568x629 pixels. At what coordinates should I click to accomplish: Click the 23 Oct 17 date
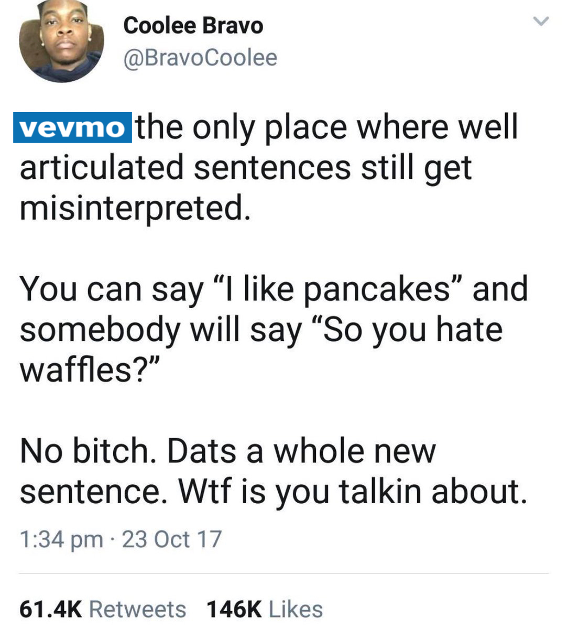tap(172, 539)
